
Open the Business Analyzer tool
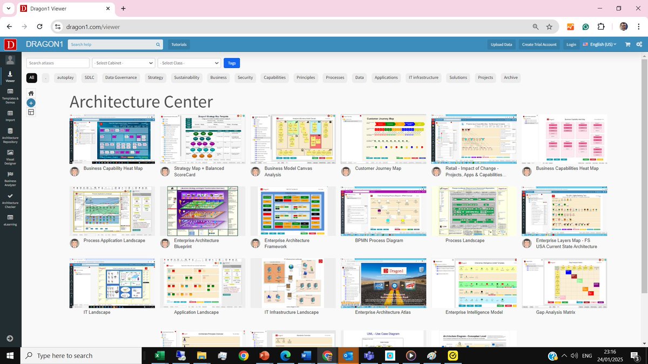[10, 178]
